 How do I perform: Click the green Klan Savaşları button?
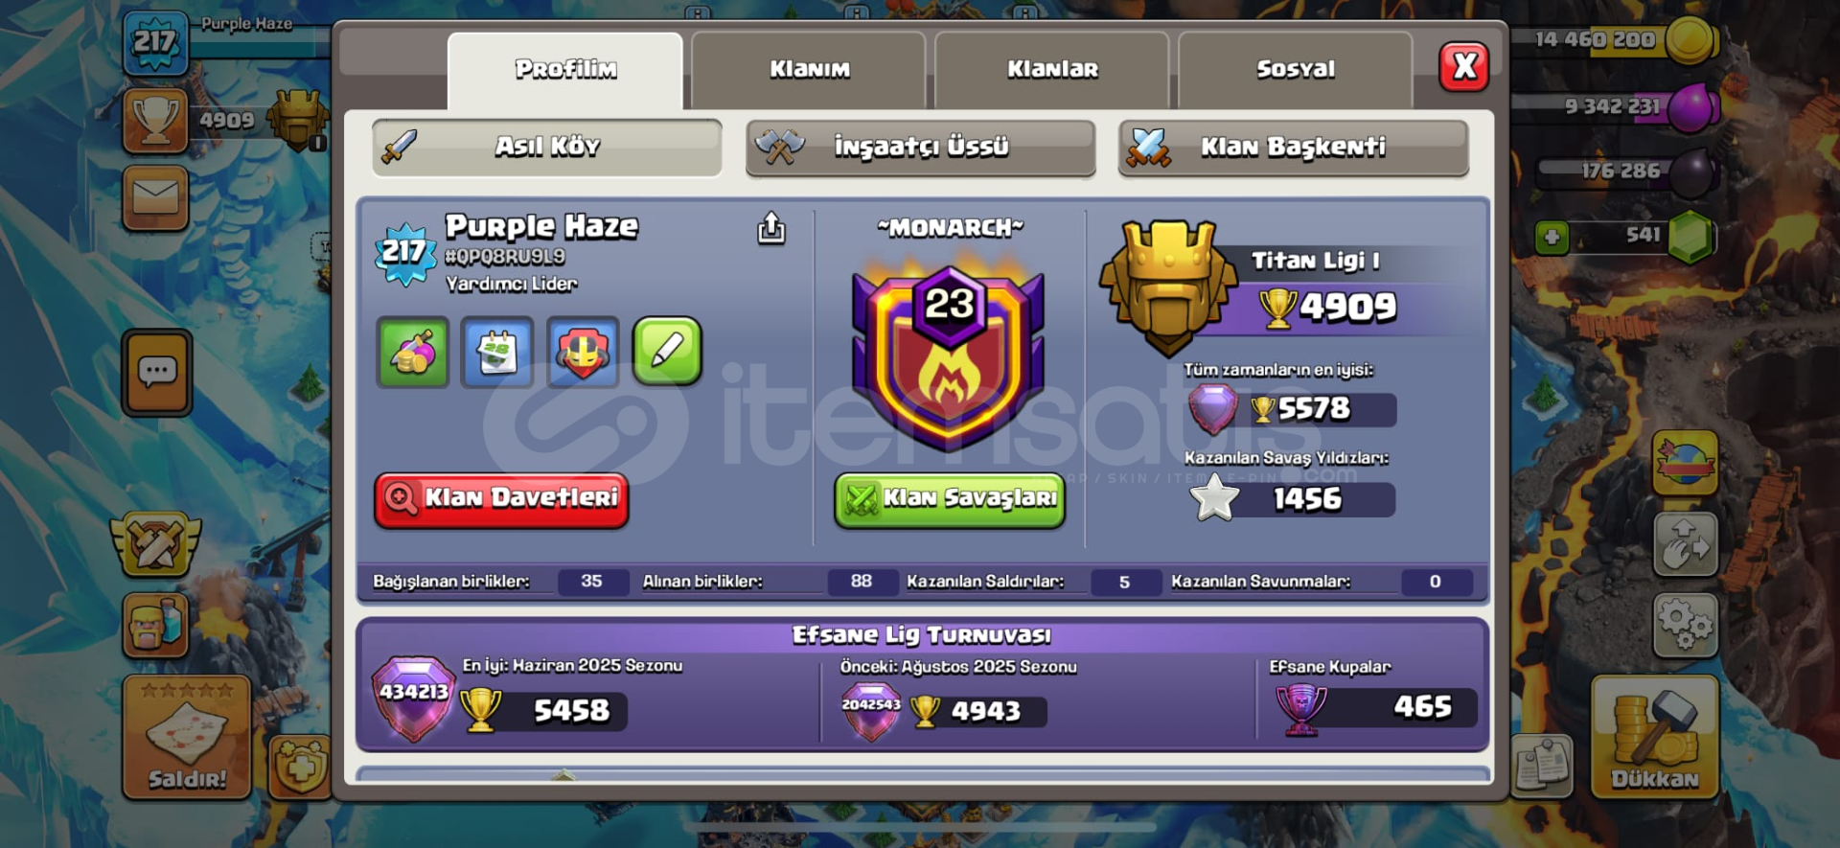950,499
